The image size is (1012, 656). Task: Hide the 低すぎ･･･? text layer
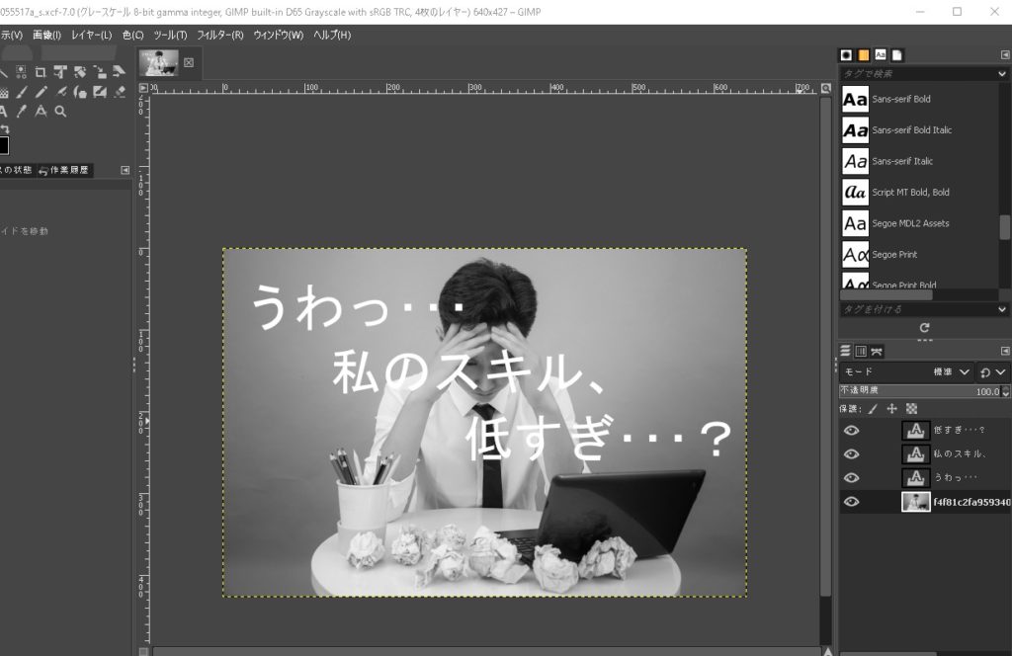(x=851, y=431)
